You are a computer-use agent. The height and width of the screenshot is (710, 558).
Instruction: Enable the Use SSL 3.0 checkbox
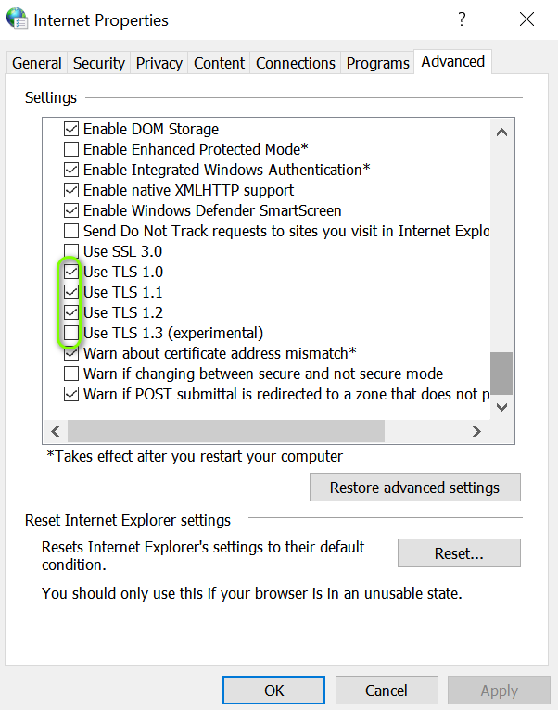coord(71,251)
